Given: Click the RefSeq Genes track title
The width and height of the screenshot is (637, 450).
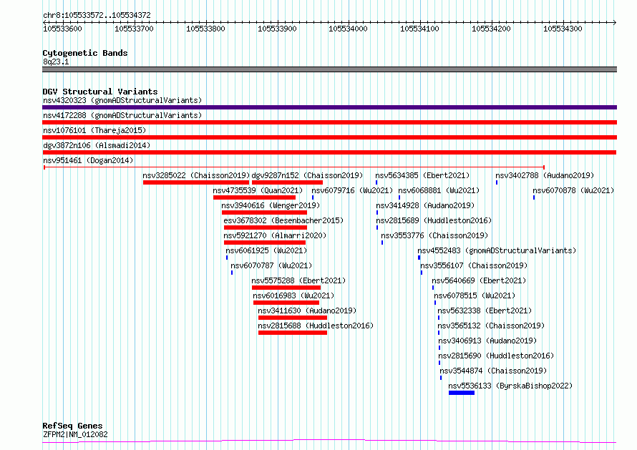Looking at the screenshot, I should [x=72, y=426].
